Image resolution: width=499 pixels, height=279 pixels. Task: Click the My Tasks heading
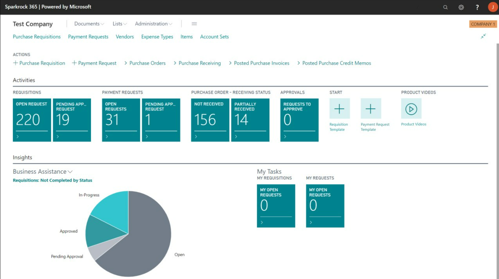[x=269, y=171]
